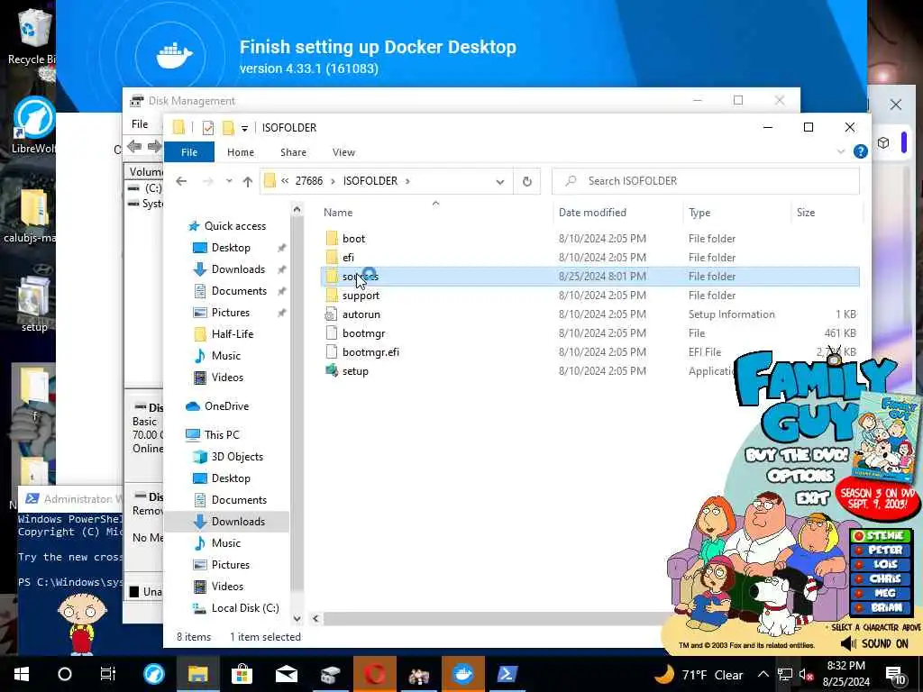Select the support folder
The image size is (923, 692).
tap(361, 296)
